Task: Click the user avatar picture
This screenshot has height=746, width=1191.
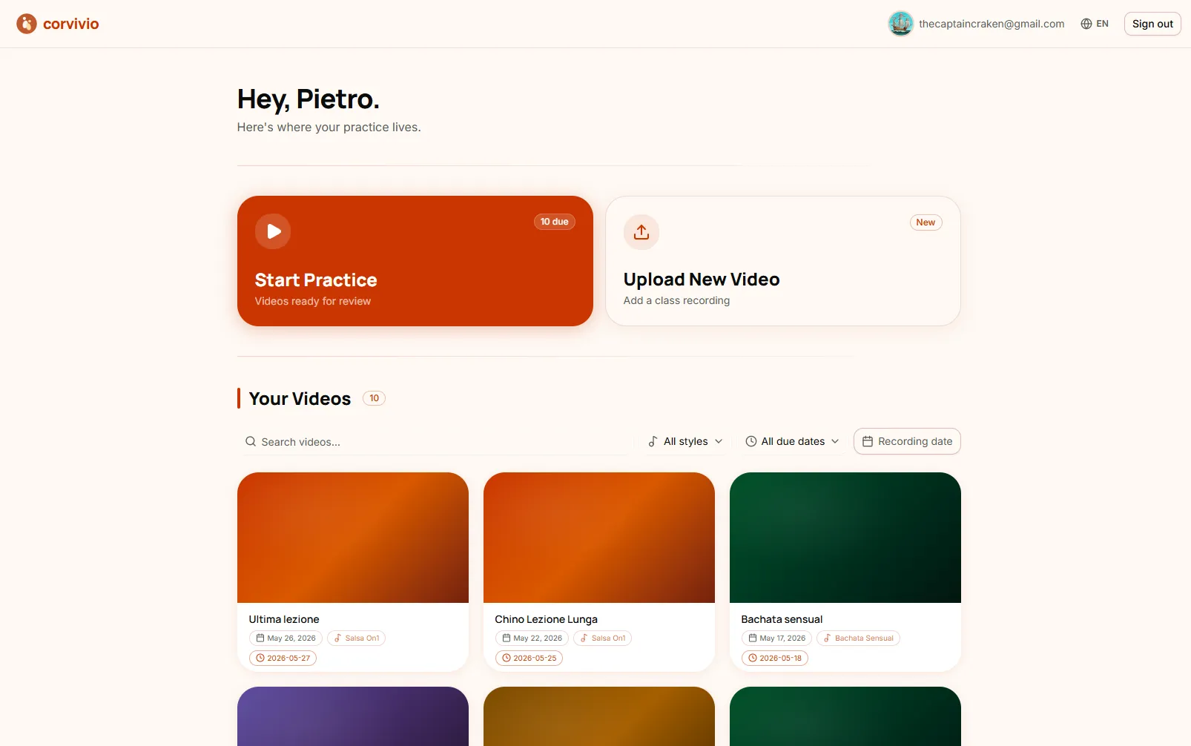Action: coord(901,24)
